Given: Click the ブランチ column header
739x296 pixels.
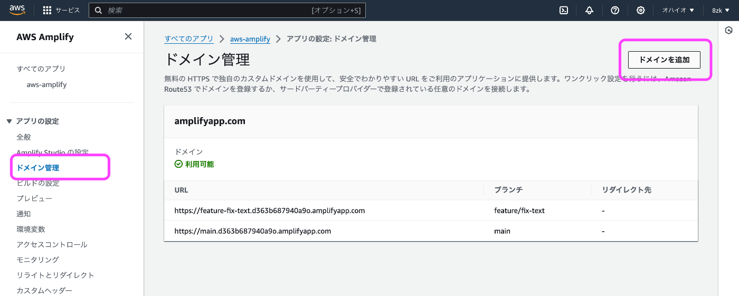Looking at the screenshot, I should [x=508, y=190].
